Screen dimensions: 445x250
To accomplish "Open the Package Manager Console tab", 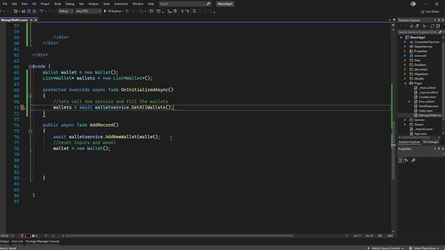I will pos(42,241).
